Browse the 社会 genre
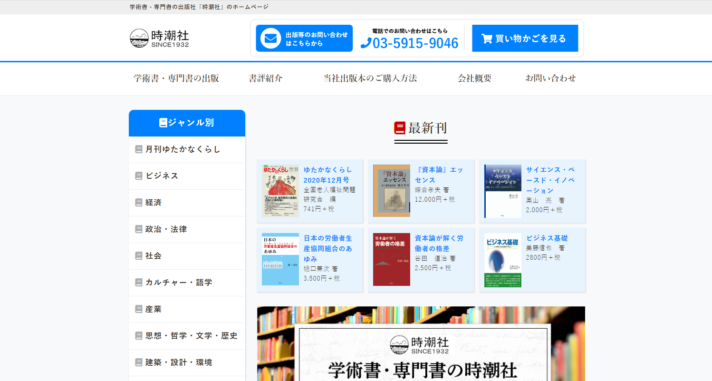712x381 pixels. (x=187, y=256)
